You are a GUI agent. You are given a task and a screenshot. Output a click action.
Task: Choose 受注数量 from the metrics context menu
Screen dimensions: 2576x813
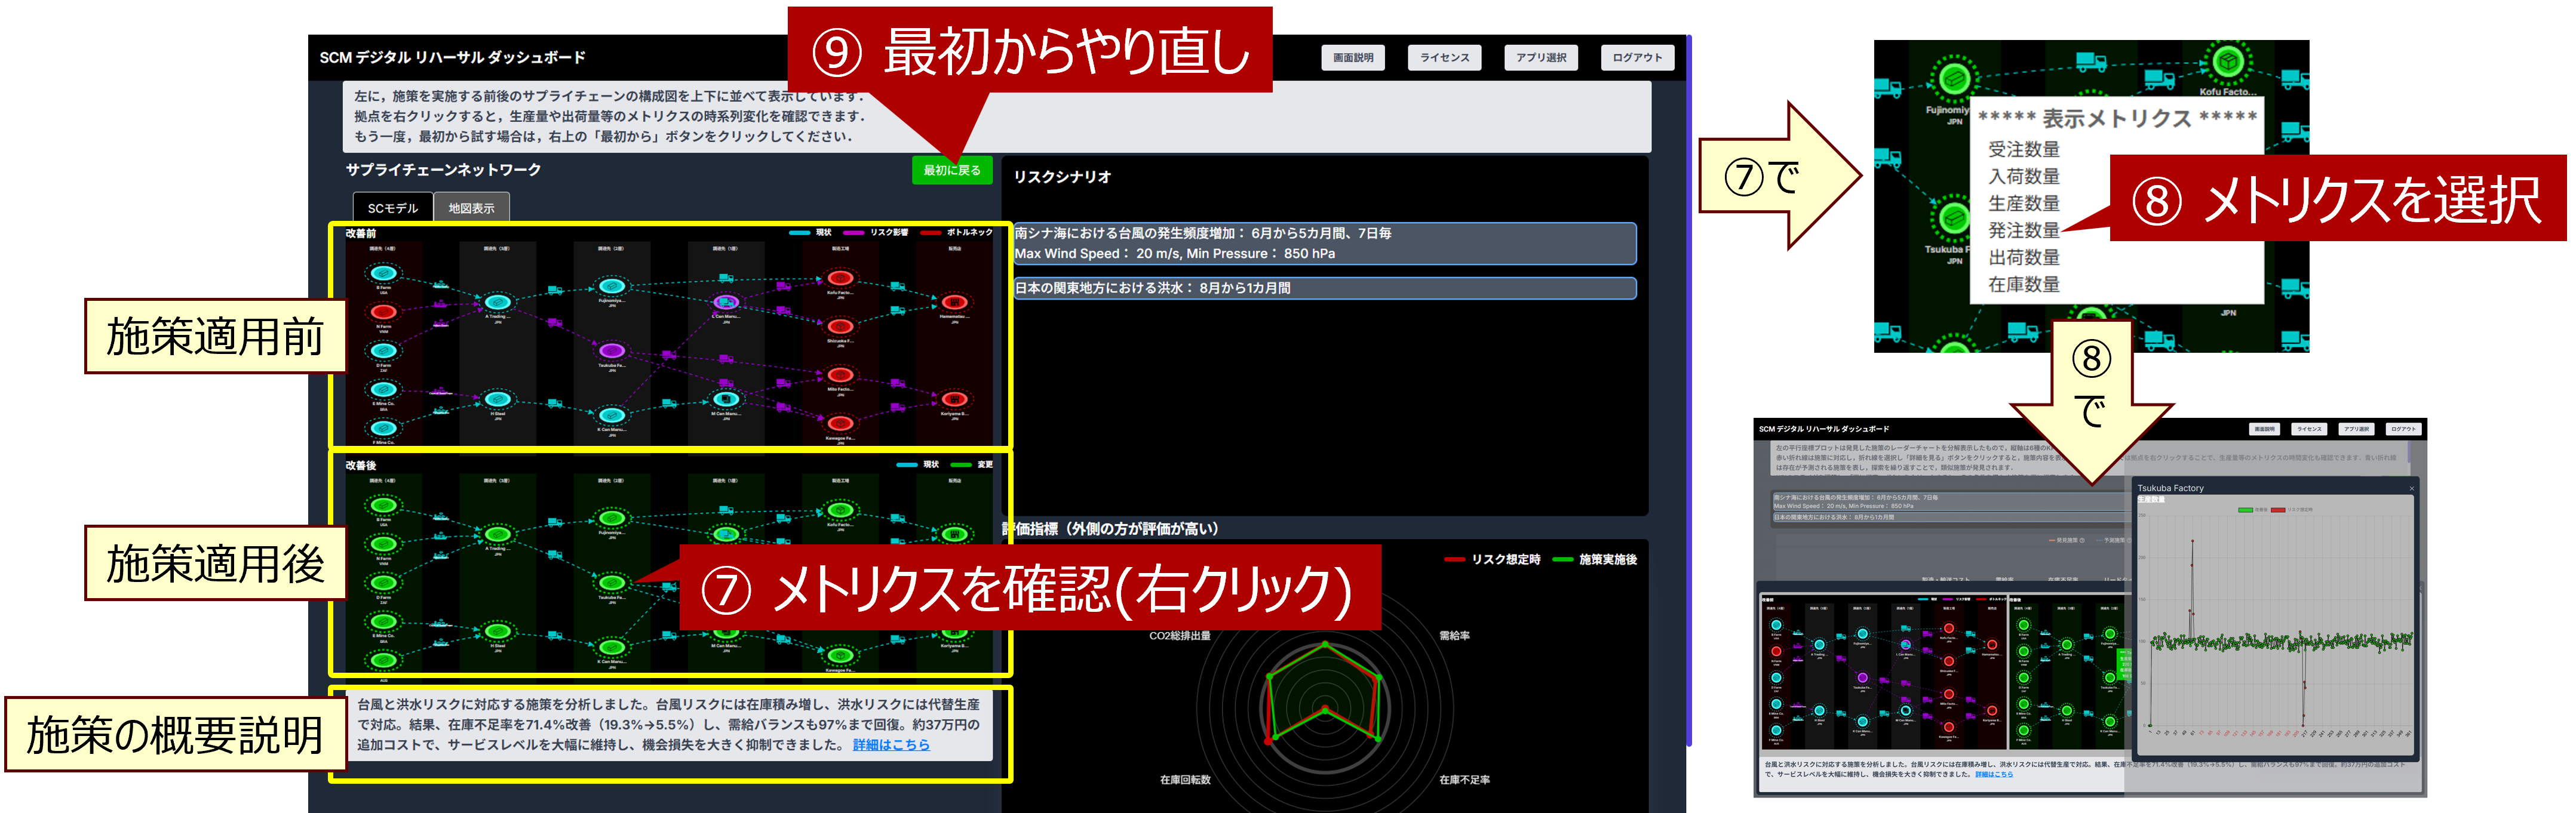(x=2023, y=149)
